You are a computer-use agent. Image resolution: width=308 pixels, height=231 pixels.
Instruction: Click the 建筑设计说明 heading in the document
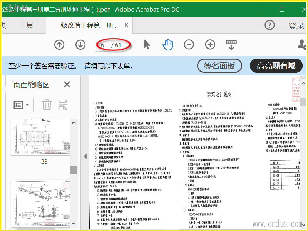(219, 94)
